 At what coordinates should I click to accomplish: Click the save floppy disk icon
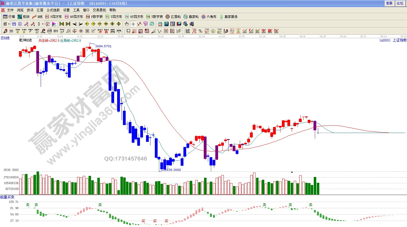point(179,24)
